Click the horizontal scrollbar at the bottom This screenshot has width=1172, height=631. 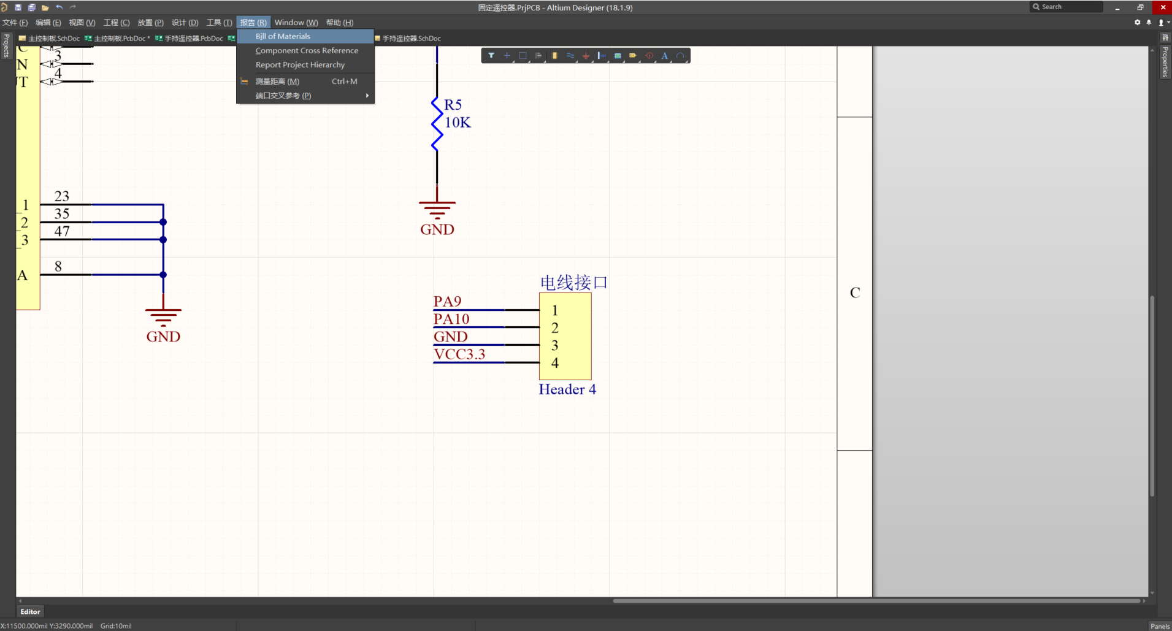coord(876,601)
